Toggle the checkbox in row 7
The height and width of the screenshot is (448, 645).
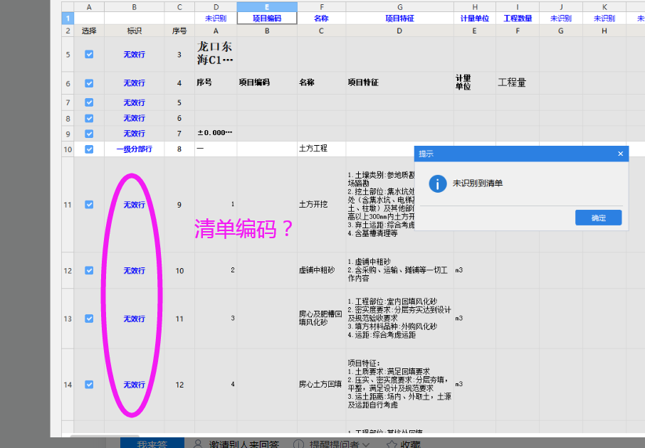coord(89,102)
